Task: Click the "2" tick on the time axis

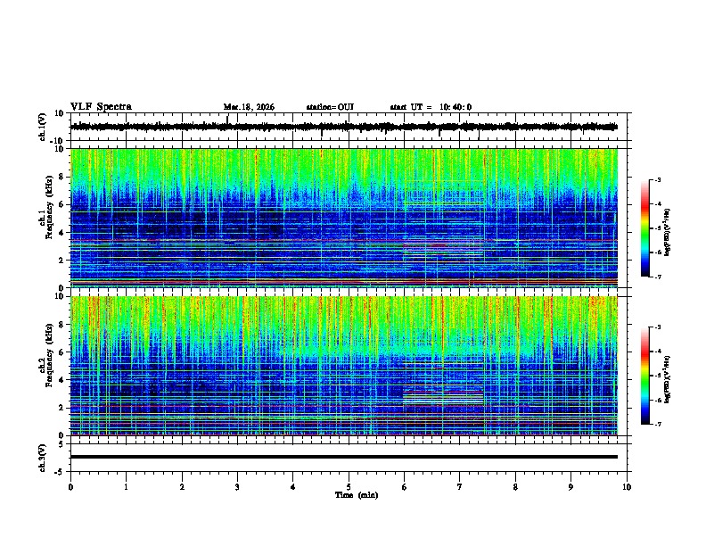Action: tap(182, 487)
